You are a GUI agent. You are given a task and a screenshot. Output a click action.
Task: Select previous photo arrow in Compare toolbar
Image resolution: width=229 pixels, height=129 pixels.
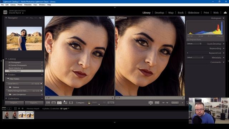coord(164,103)
